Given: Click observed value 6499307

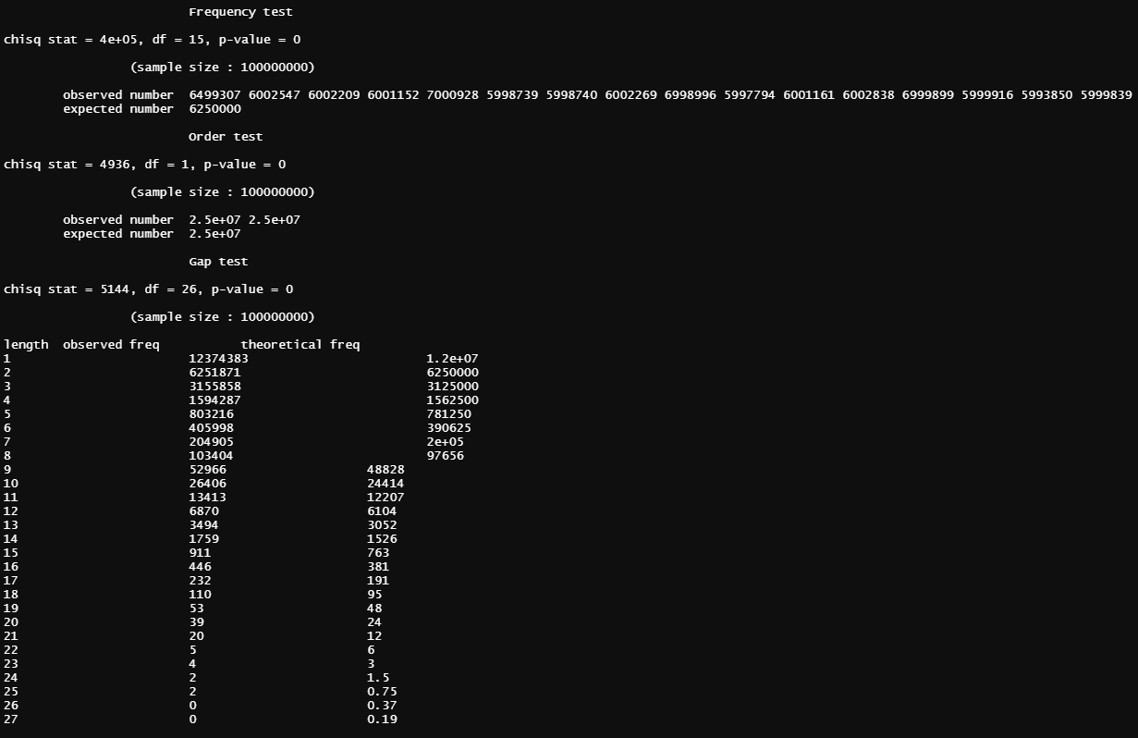Looking at the screenshot, I should (x=214, y=95).
